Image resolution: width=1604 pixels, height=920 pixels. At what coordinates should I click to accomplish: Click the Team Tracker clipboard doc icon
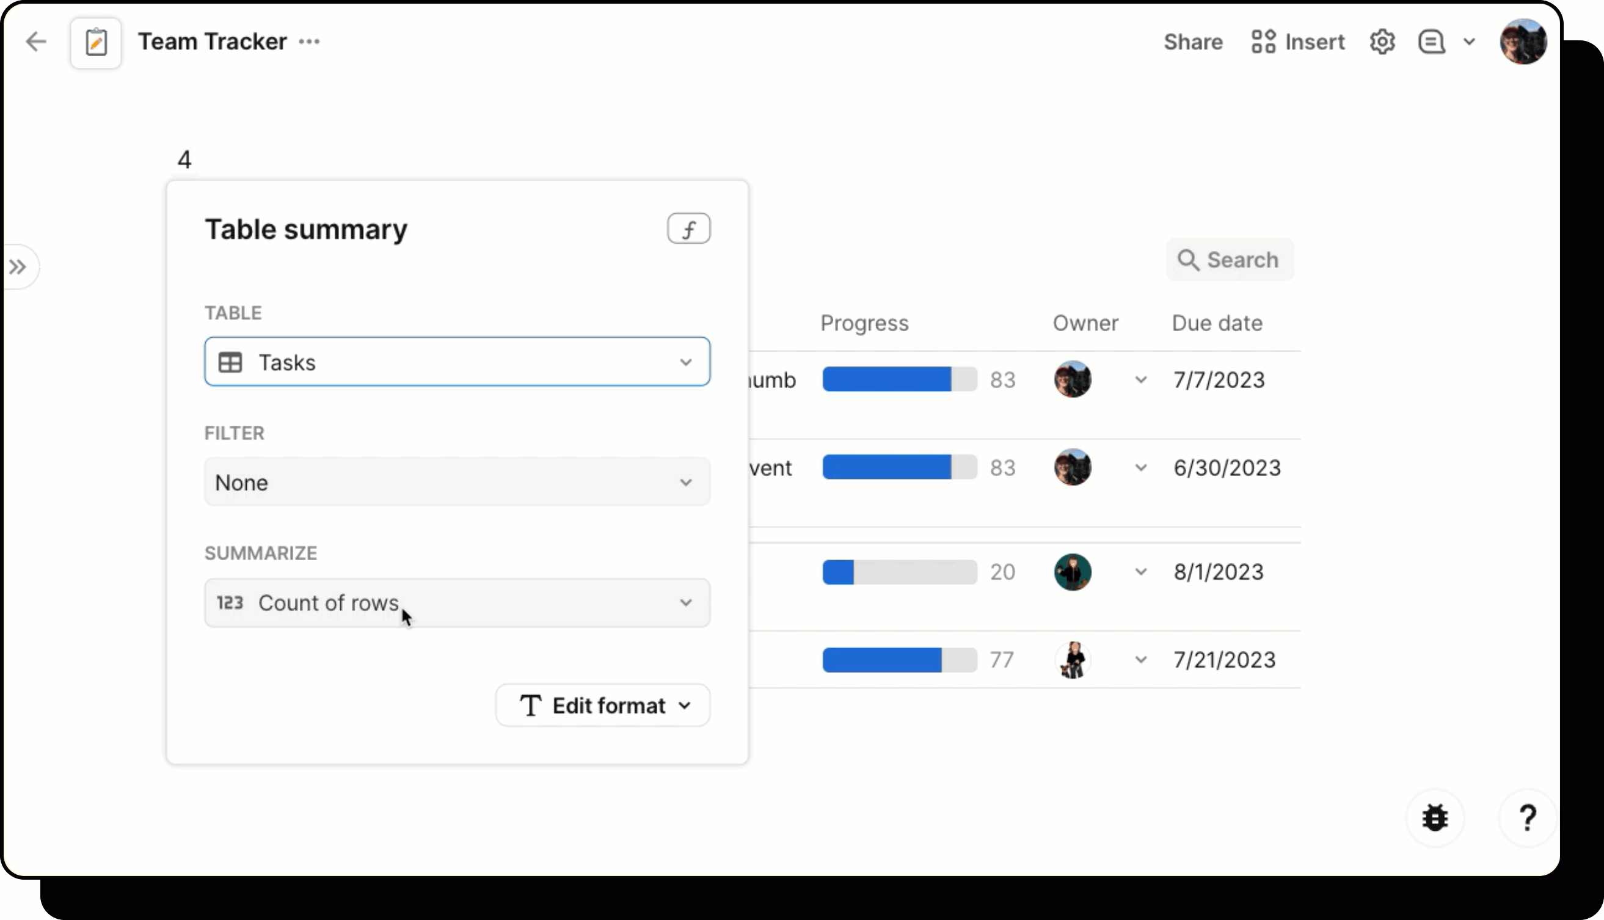point(96,42)
